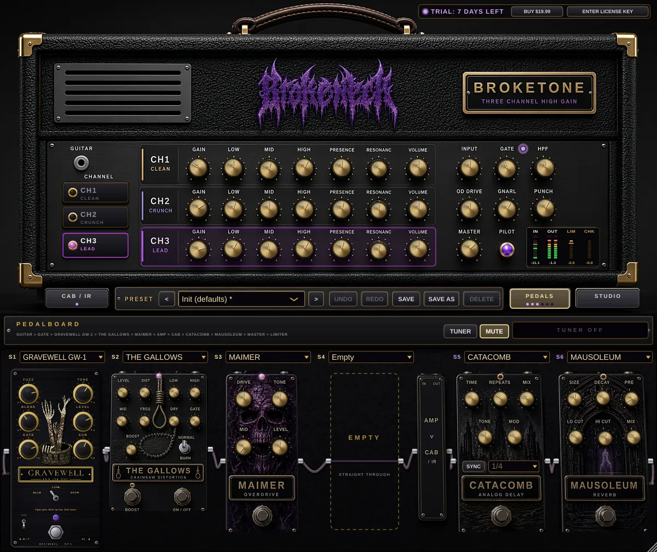Select channel CH1 Clean
Screen dimensions: 657x552
[96, 193]
